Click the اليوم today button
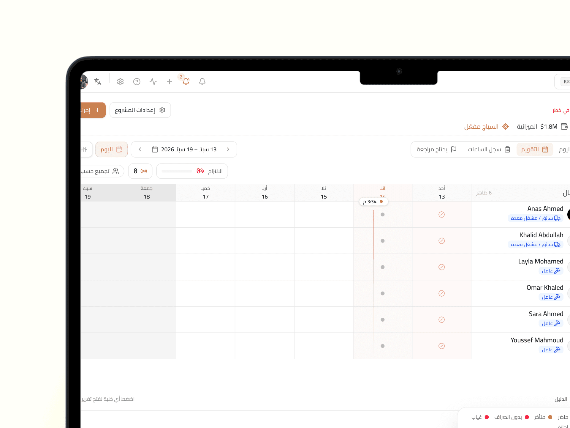The width and height of the screenshot is (570, 428). [111, 149]
